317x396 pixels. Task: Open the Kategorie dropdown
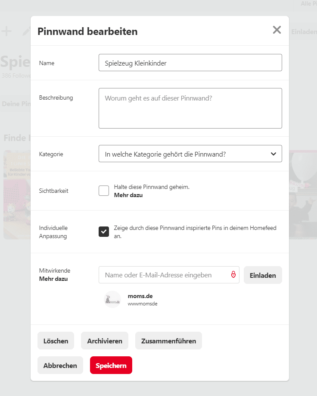190,154
